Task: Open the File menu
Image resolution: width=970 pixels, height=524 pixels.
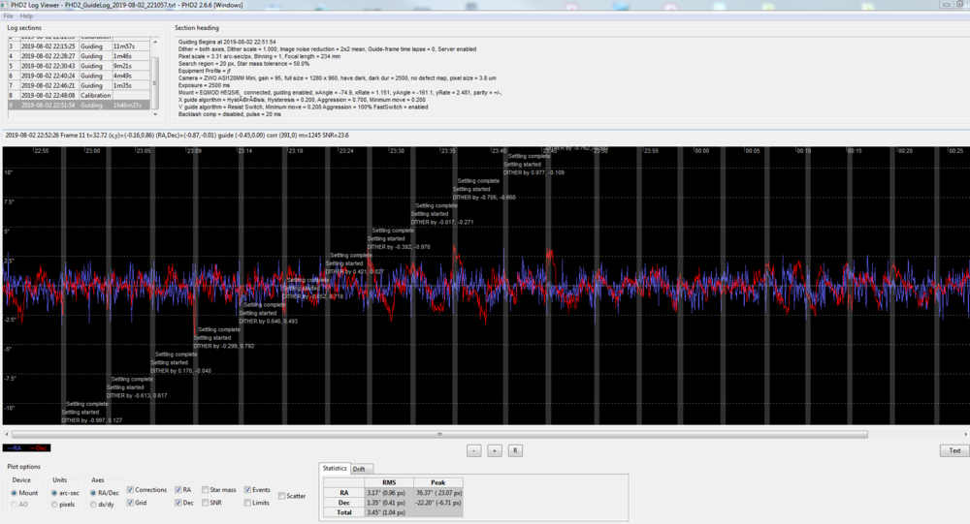Action: pyautogui.click(x=8, y=16)
